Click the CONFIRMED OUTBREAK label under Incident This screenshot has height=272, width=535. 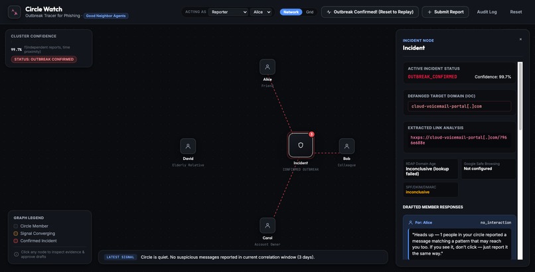301,169
